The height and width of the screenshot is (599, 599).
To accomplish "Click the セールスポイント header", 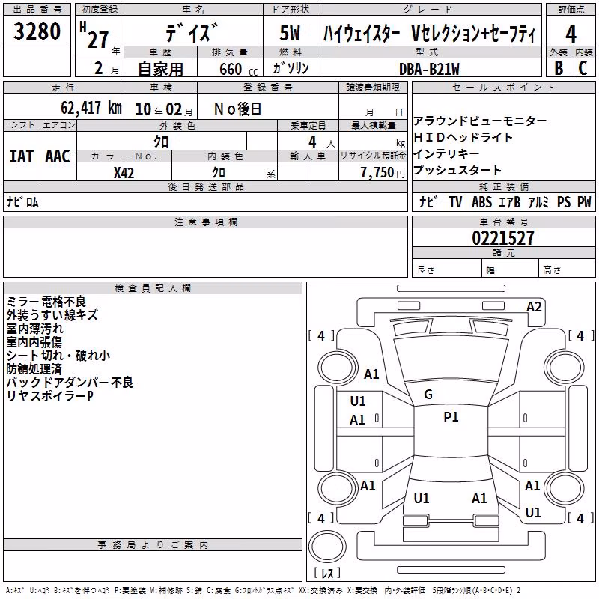I will coord(503,87).
